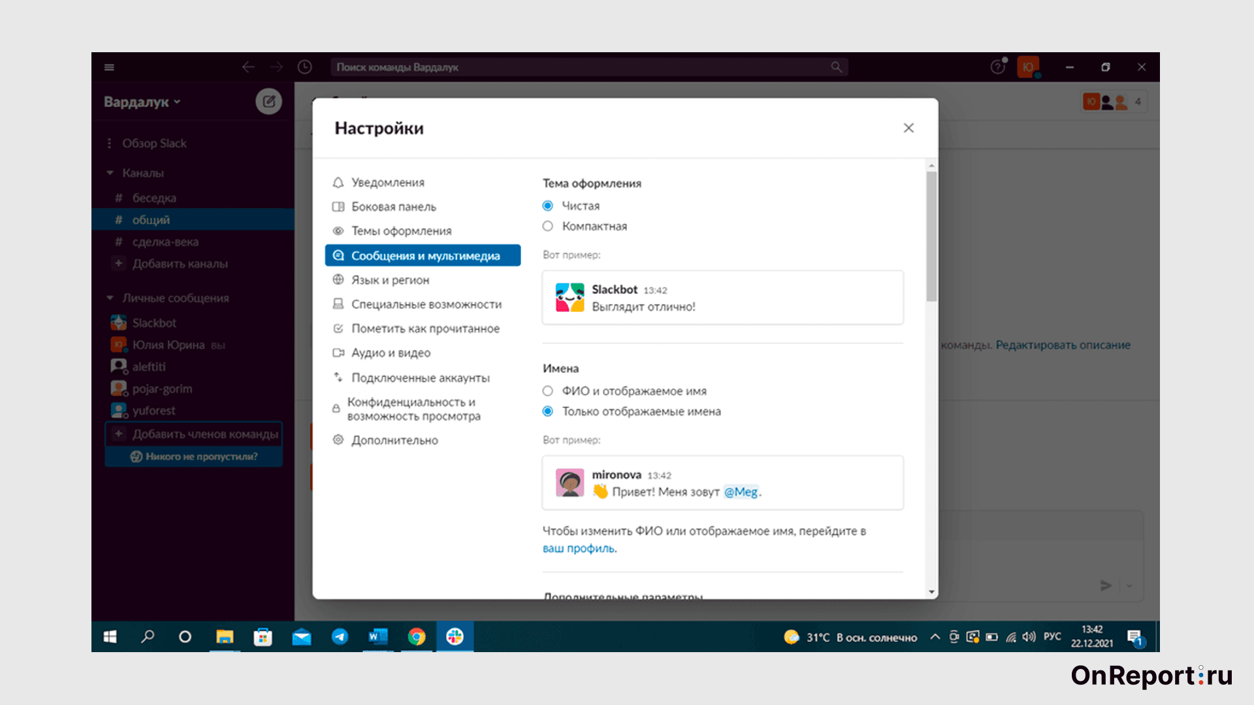This screenshot has height=705, width=1254.
Task: Open the volume icon in system tray
Action: (x=1029, y=636)
